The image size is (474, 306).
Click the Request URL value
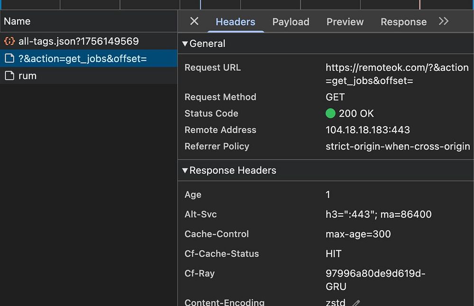pos(397,74)
